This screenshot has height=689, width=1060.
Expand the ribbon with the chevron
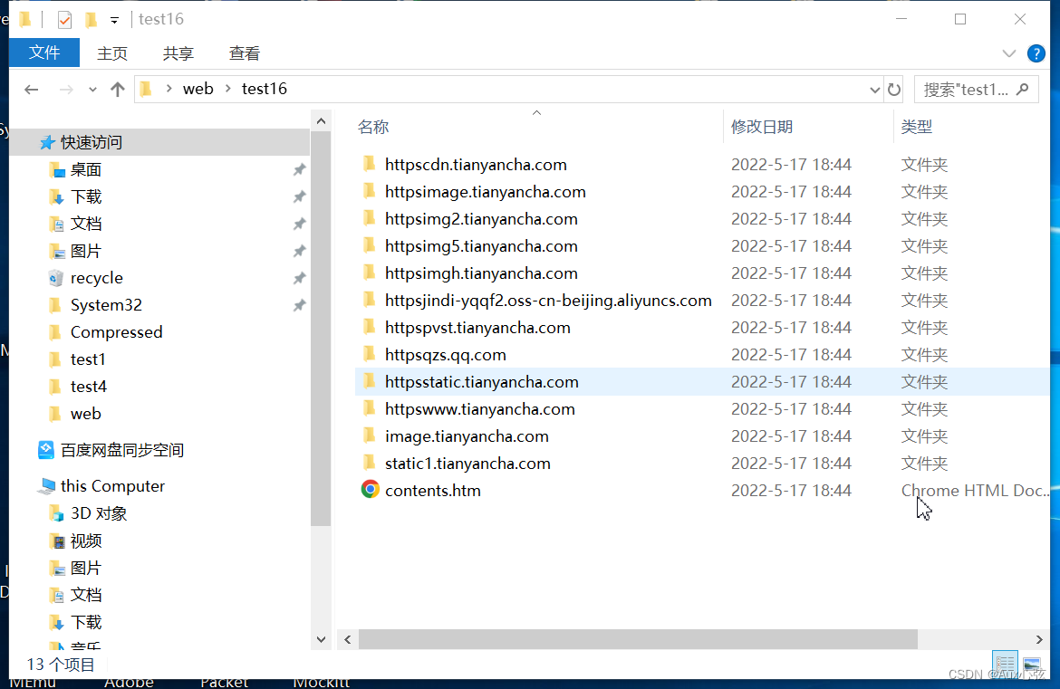[1008, 53]
